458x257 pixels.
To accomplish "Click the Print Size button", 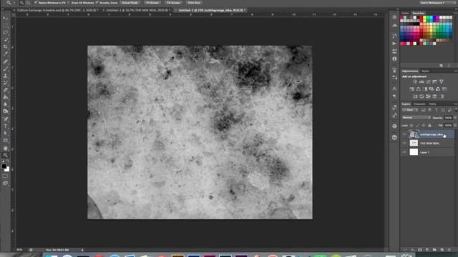I will click(x=194, y=3).
